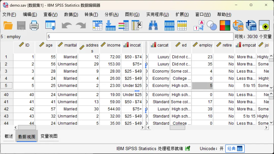274x154 pixels.
Task: Open the 帮助(H) menu
Action: click(x=224, y=14)
